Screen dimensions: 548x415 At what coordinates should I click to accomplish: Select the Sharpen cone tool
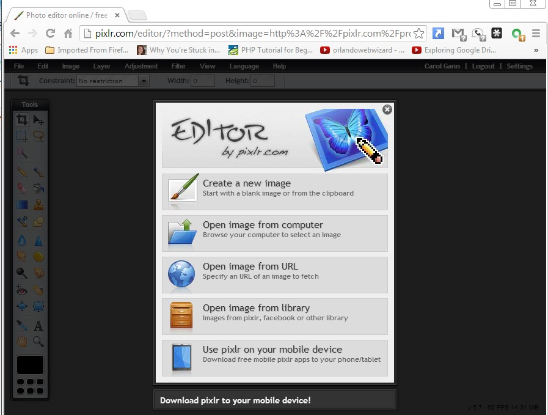pyautogui.click(x=38, y=240)
